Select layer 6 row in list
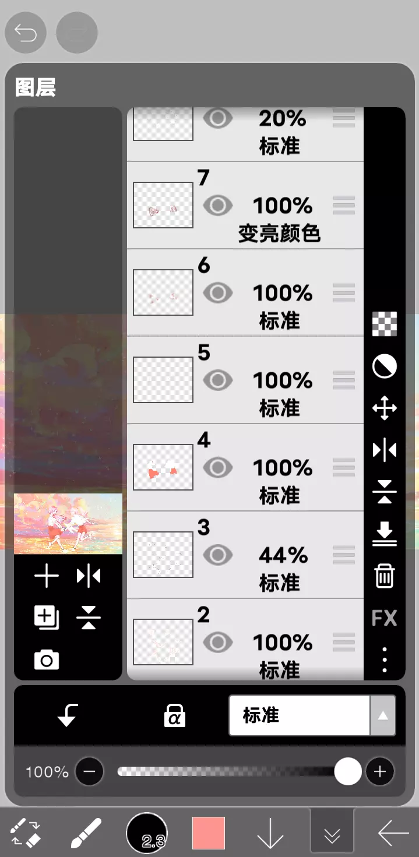The width and height of the screenshot is (419, 857). [x=245, y=292]
